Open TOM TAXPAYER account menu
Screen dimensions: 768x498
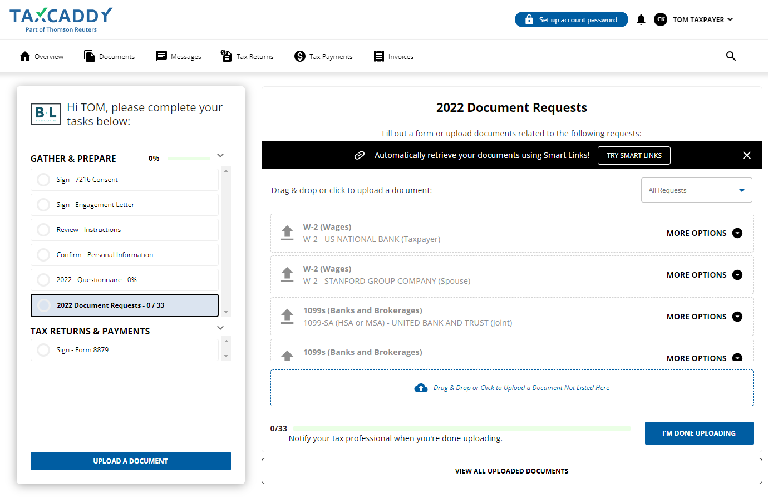point(703,19)
